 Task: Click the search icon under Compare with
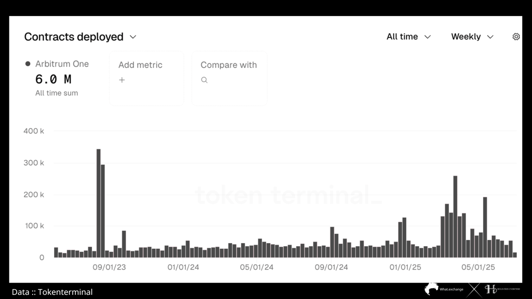pos(204,80)
